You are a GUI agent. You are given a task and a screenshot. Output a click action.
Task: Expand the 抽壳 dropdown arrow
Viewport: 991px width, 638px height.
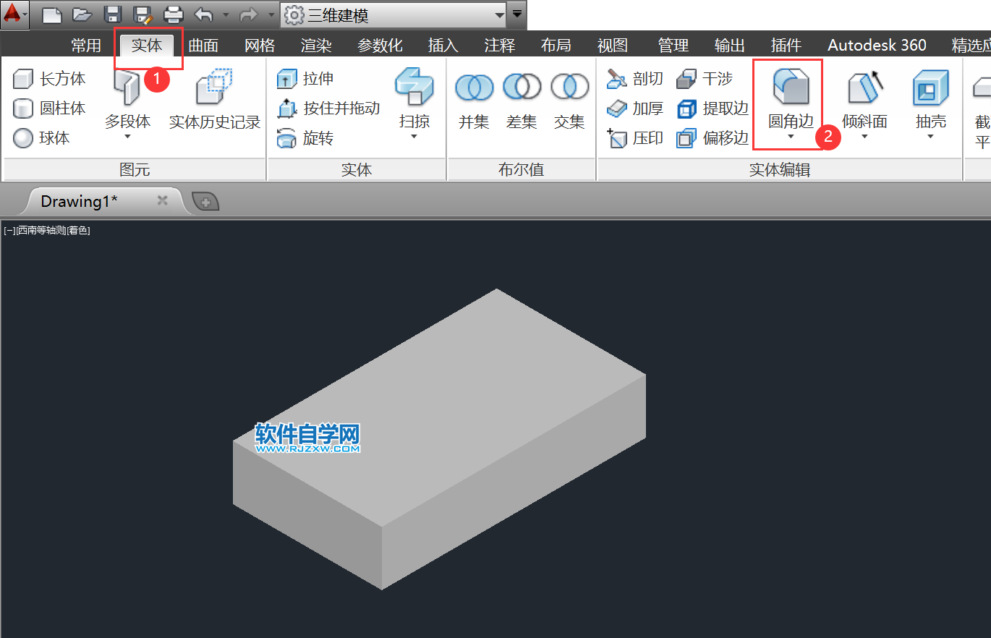[x=930, y=137]
